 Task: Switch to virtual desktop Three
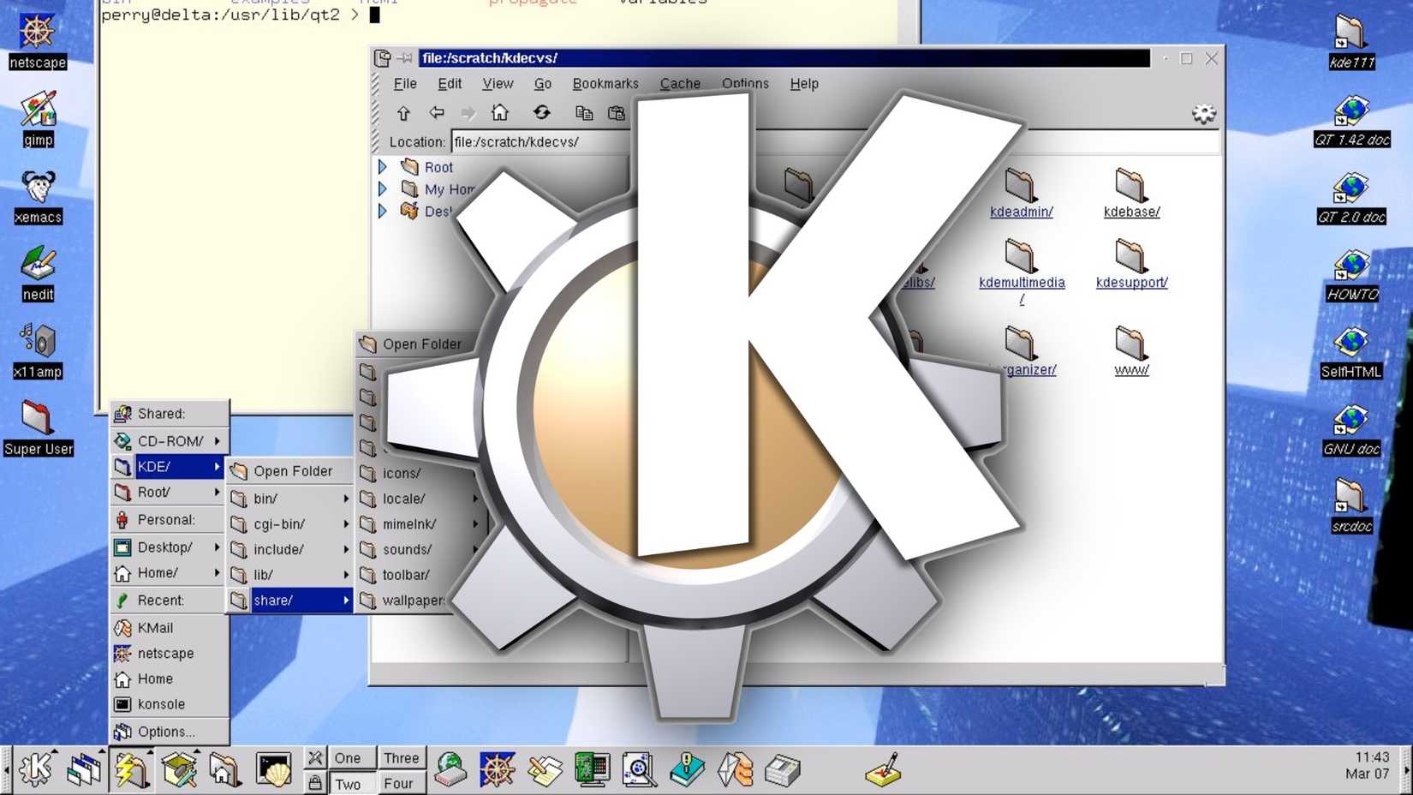(x=401, y=757)
